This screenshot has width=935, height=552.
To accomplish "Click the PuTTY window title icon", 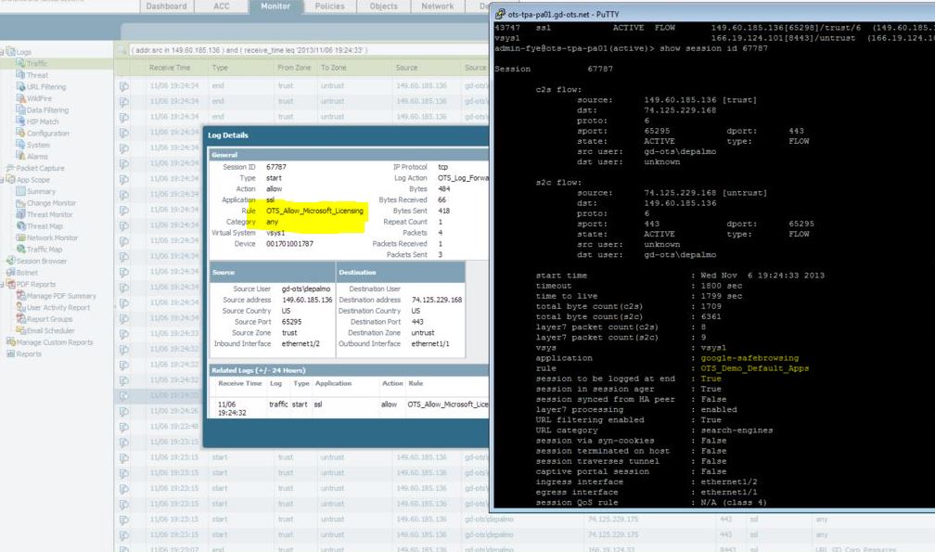I will [x=500, y=14].
